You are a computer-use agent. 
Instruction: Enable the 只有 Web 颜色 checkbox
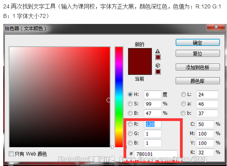(11, 154)
